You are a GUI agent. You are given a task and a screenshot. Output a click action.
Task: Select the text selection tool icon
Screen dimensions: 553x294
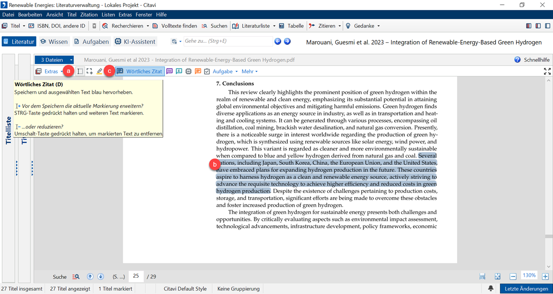pos(80,71)
